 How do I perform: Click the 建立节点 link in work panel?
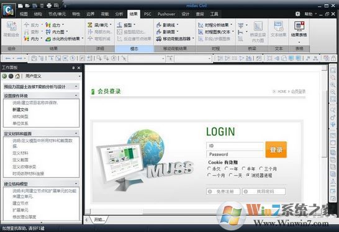[x=20, y=203]
